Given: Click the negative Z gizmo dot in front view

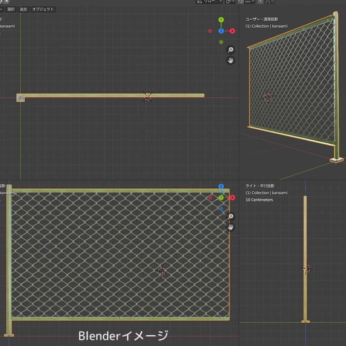Looking at the screenshot, I should point(221,209).
